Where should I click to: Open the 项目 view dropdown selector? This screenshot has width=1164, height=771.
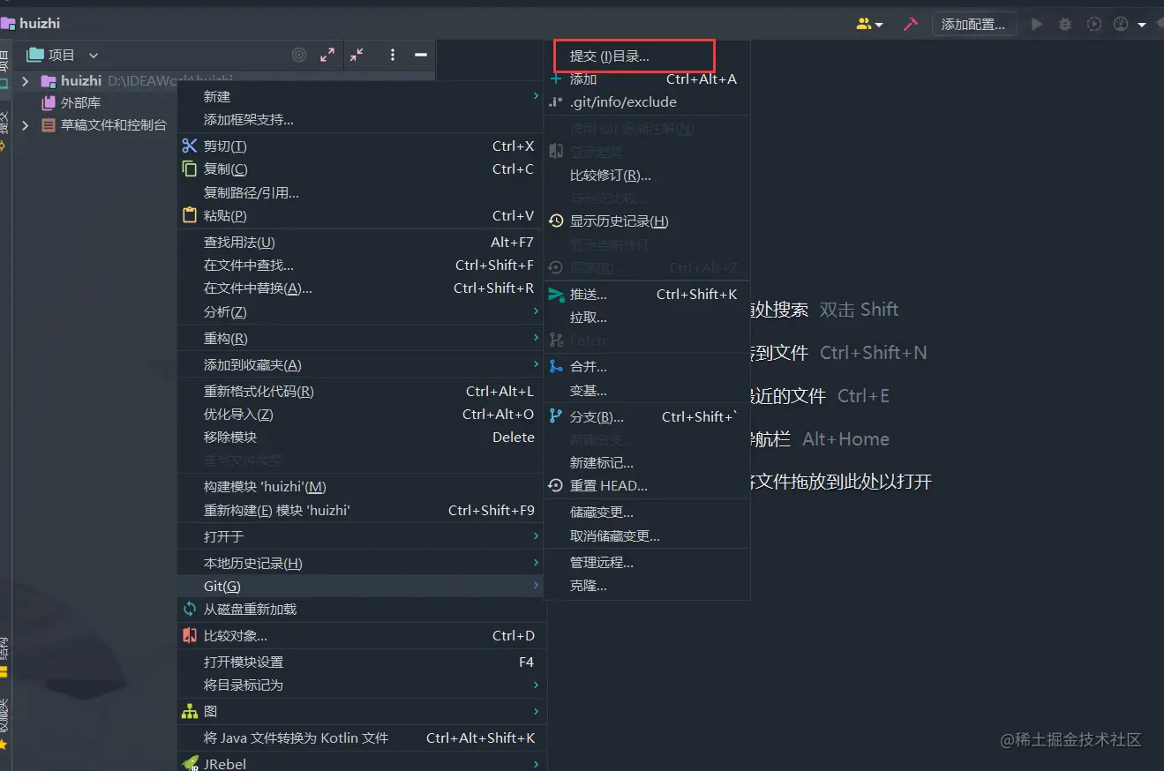(94, 55)
